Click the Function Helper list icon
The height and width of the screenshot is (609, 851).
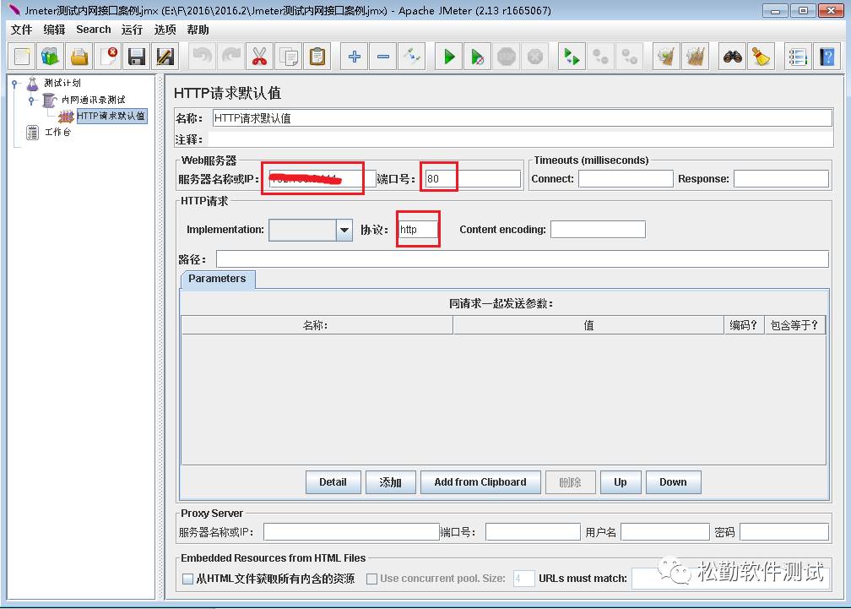click(799, 57)
